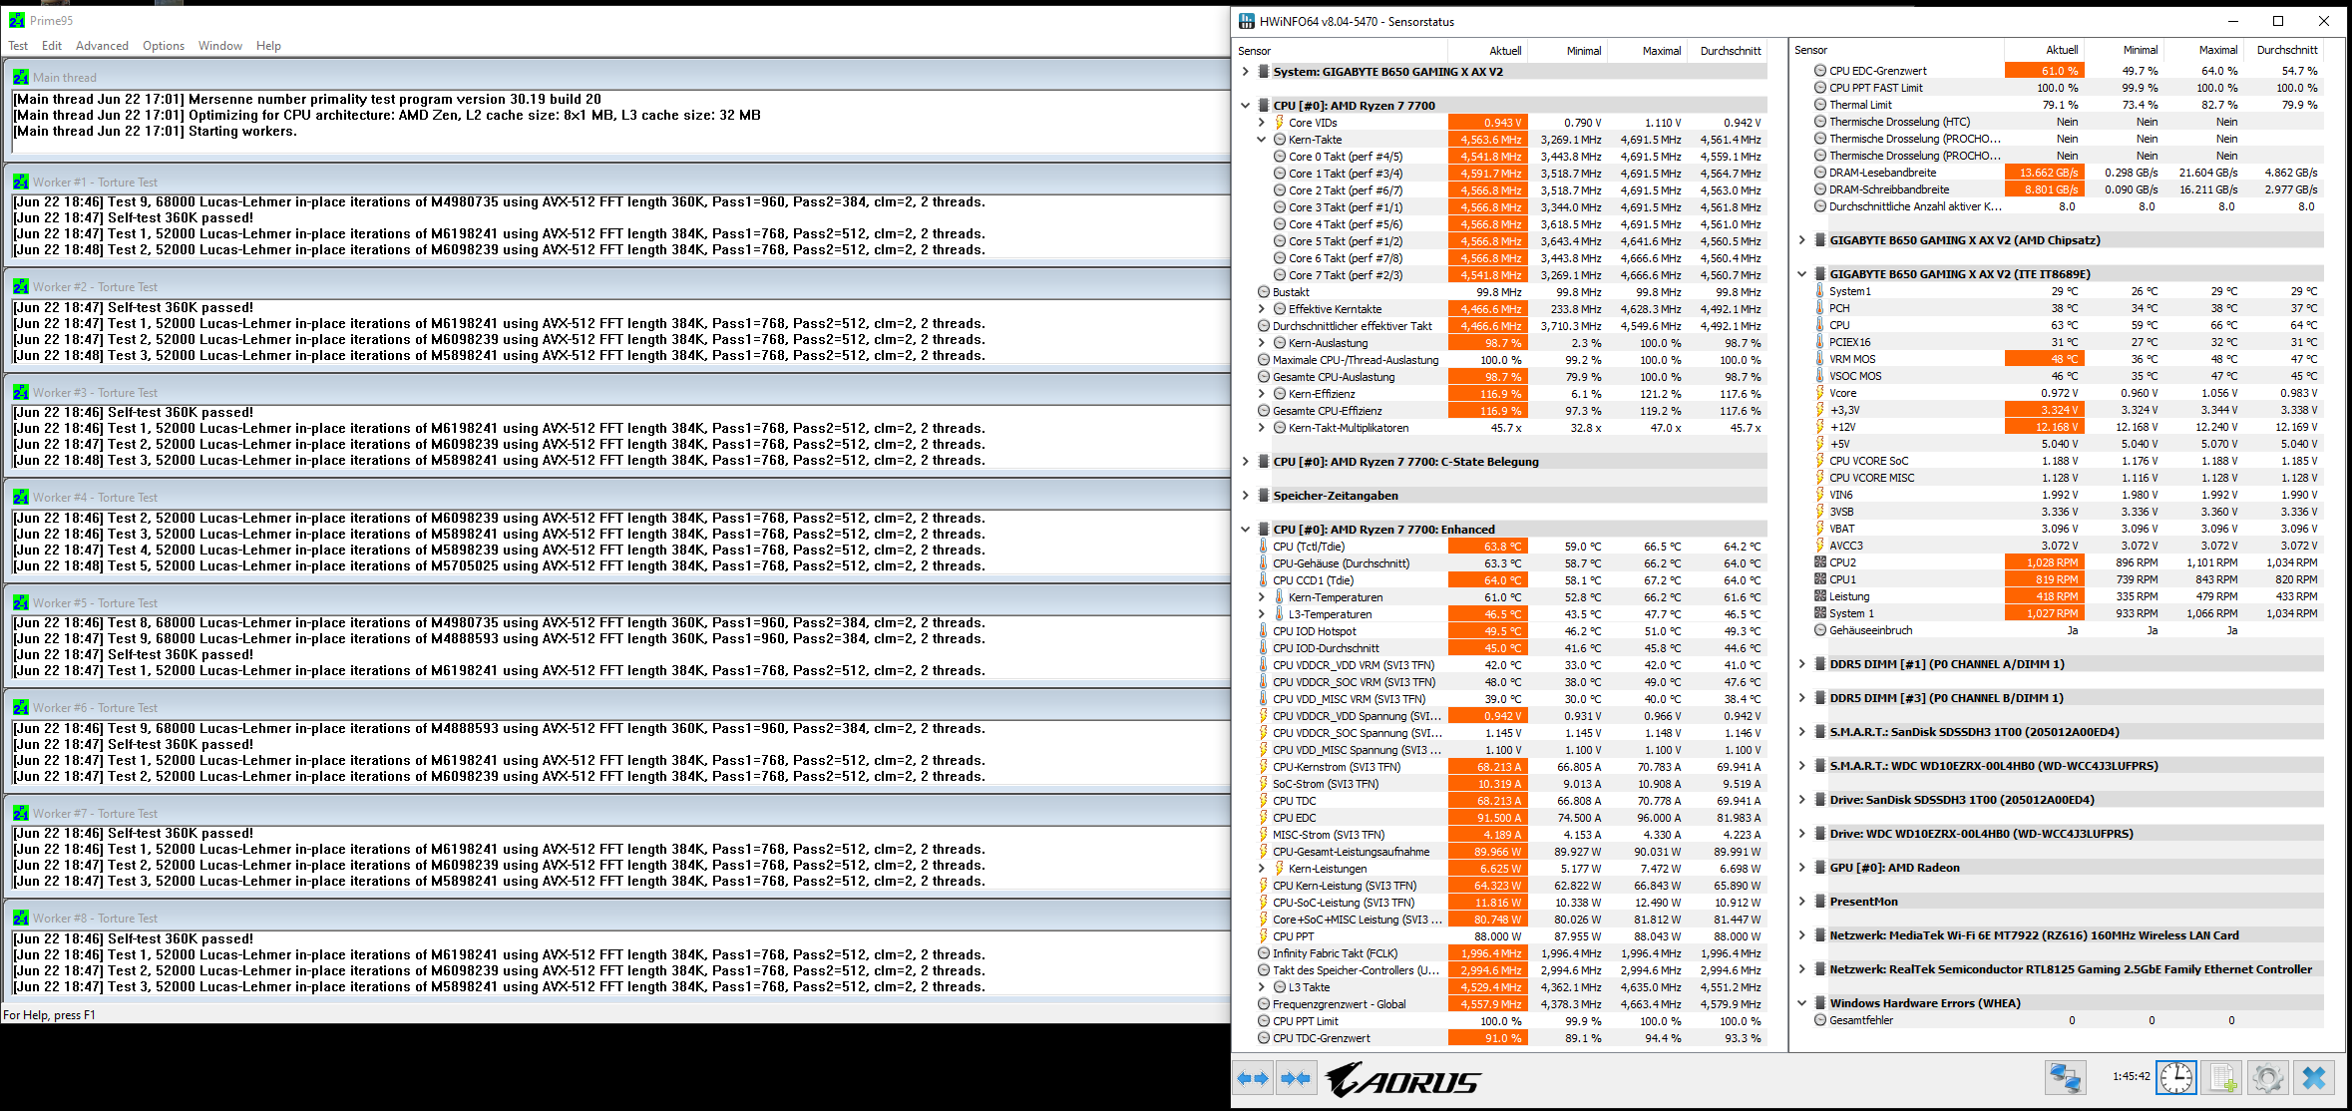Click the AORUS logo
Viewport: 2352px width, 1111px height.
pos(1402,1080)
